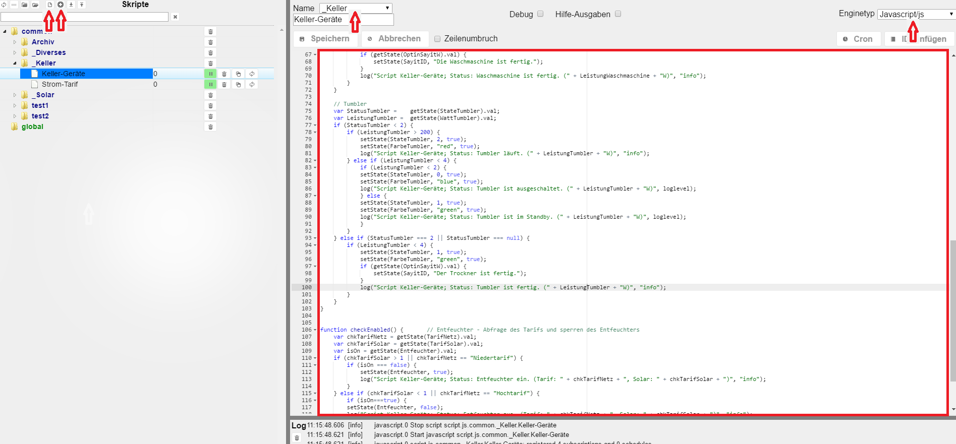Delete the _Solar folder
The image size is (956, 444).
click(x=211, y=95)
